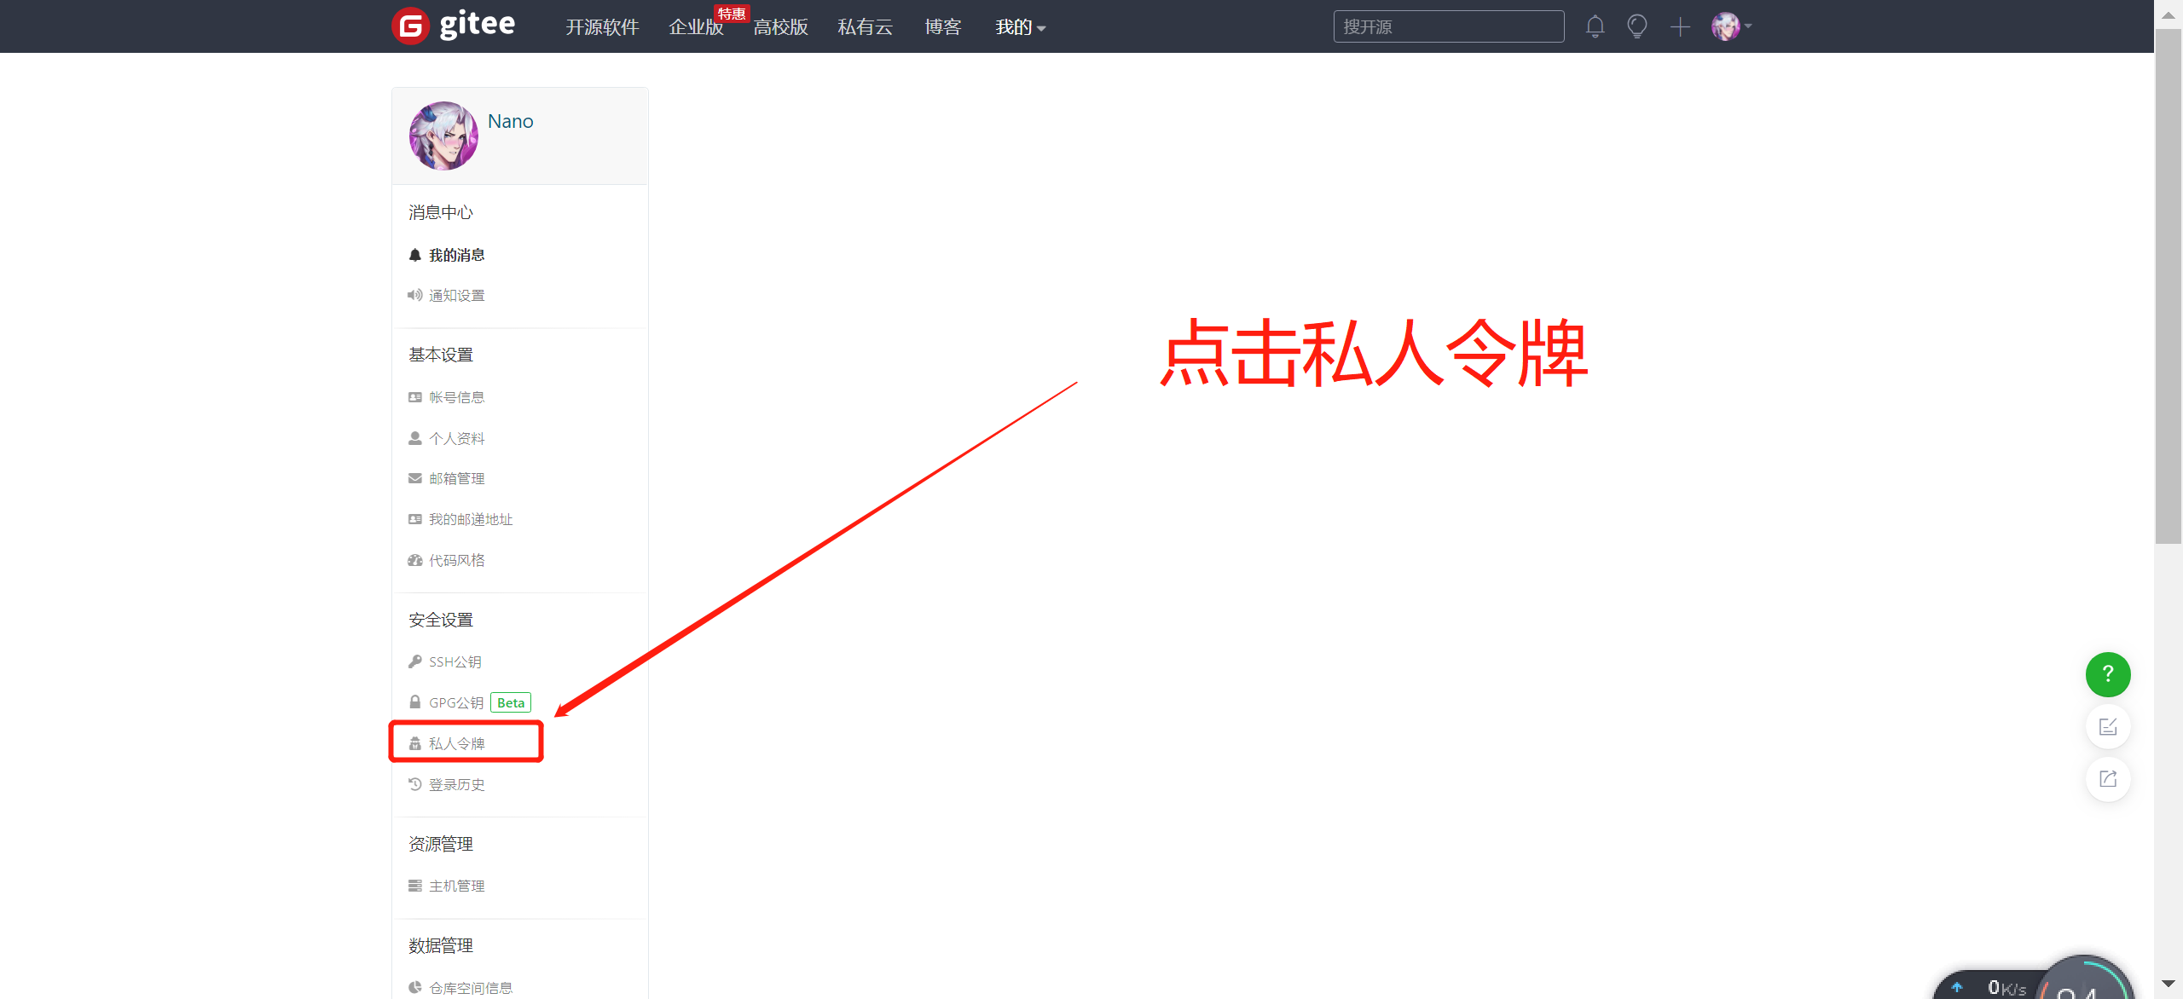Open the notifications bell icon

click(x=1595, y=26)
